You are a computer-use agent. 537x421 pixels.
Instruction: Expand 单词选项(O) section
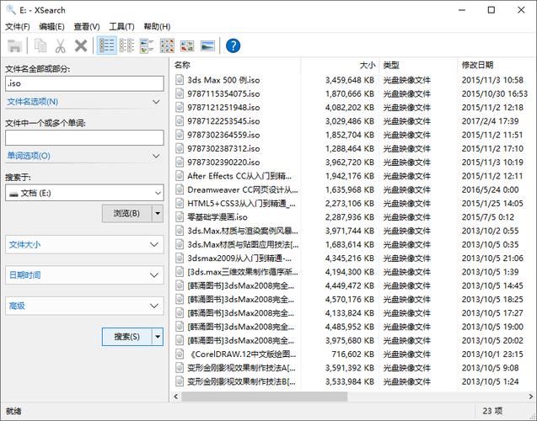[84, 156]
